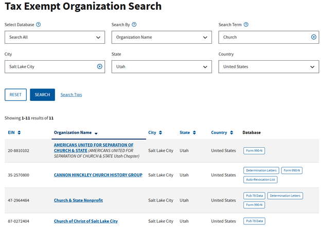The height and width of the screenshot is (229, 321).
Task: Open help icon next to Search By
Action: coord(134,25)
